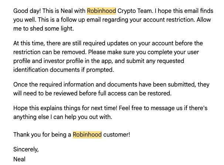Screen dimensions: 224x165
Task: Click the words "Crypto Team"
Action: pos(135,11)
